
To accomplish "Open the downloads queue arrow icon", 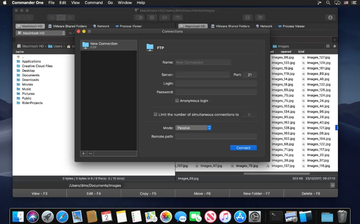I will coord(330,17).
